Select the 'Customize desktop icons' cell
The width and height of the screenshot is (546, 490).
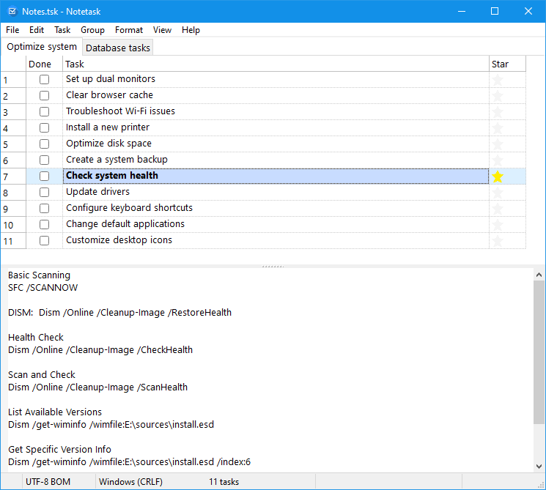click(x=276, y=240)
